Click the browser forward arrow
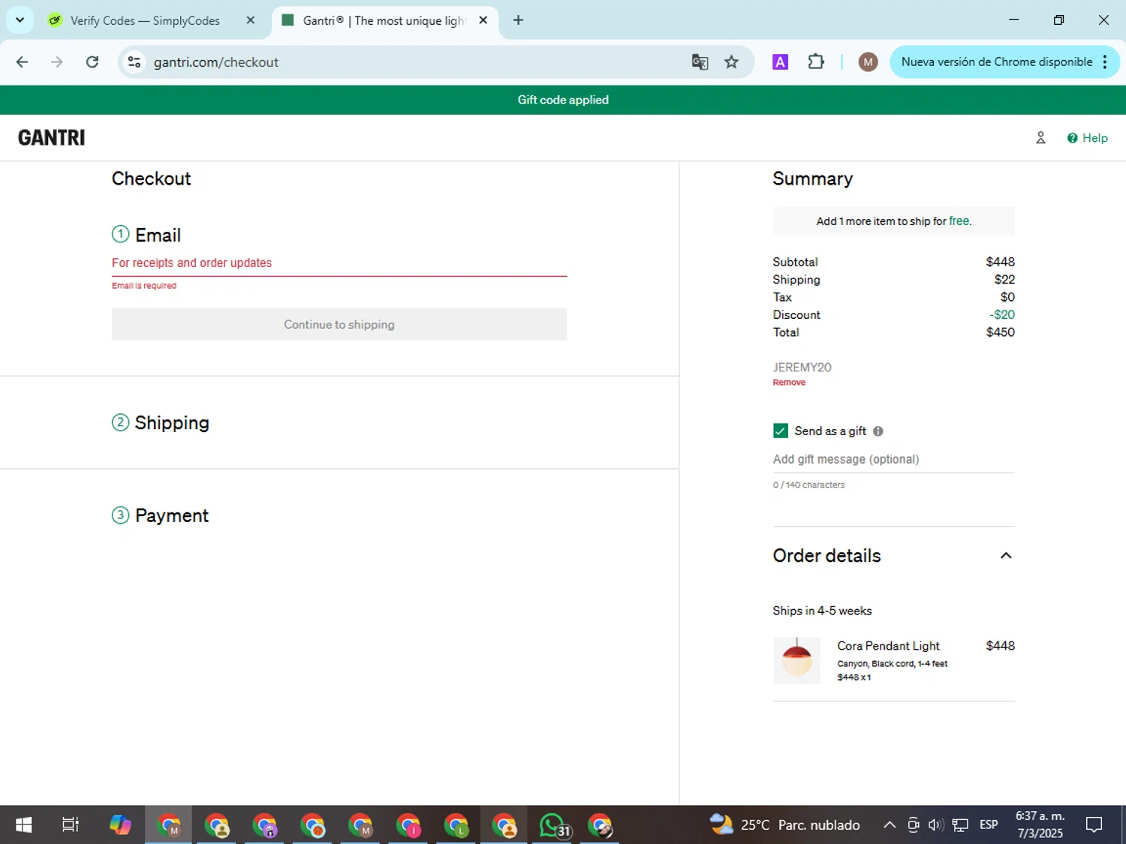Screen dimensions: 1126x844 (x=57, y=62)
